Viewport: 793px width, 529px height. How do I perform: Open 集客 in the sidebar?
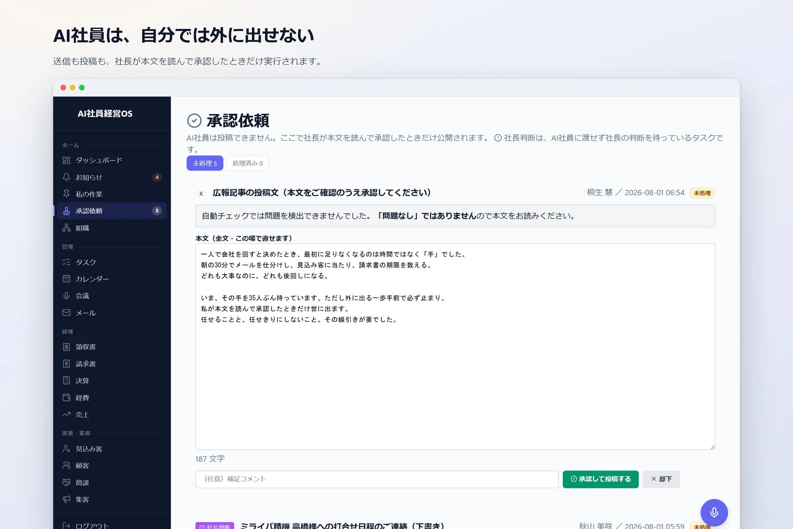coord(112,499)
